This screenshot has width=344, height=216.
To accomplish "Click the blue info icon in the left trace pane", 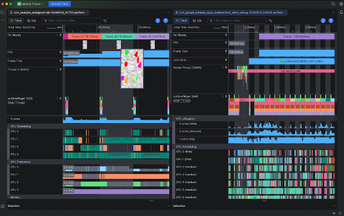I will coord(157,20).
